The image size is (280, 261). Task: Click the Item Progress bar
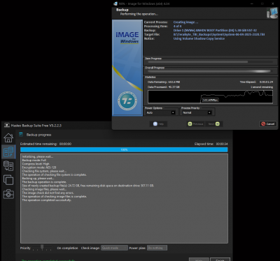[210, 62]
